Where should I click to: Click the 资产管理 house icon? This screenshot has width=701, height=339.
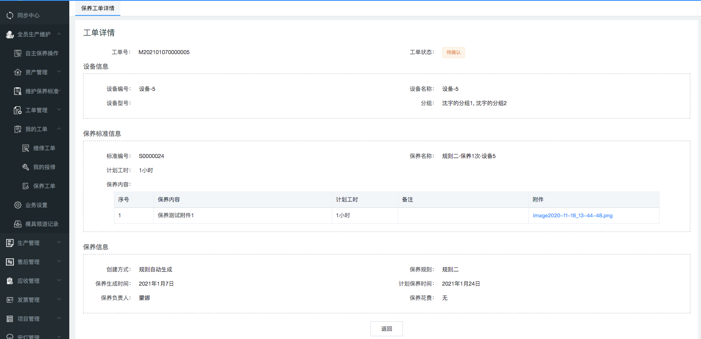point(18,72)
